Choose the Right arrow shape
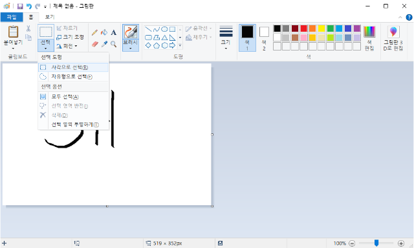Viewport: 414px width, 248px height. click(x=173, y=45)
